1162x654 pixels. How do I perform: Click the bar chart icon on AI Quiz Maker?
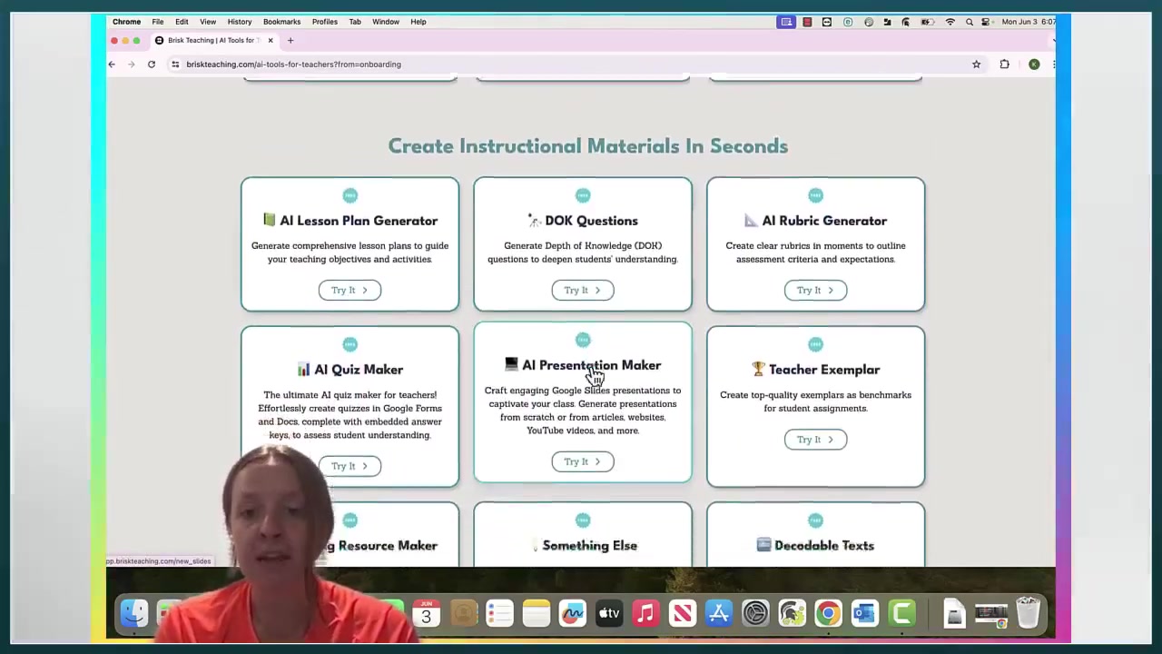(304, 369)
